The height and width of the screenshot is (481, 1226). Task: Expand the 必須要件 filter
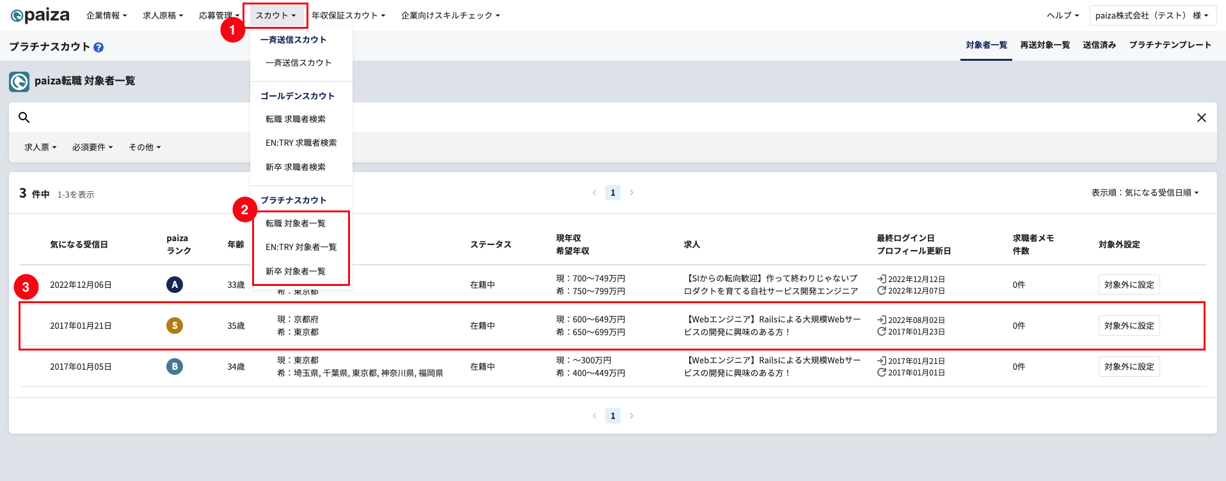[x=92, y=147]
